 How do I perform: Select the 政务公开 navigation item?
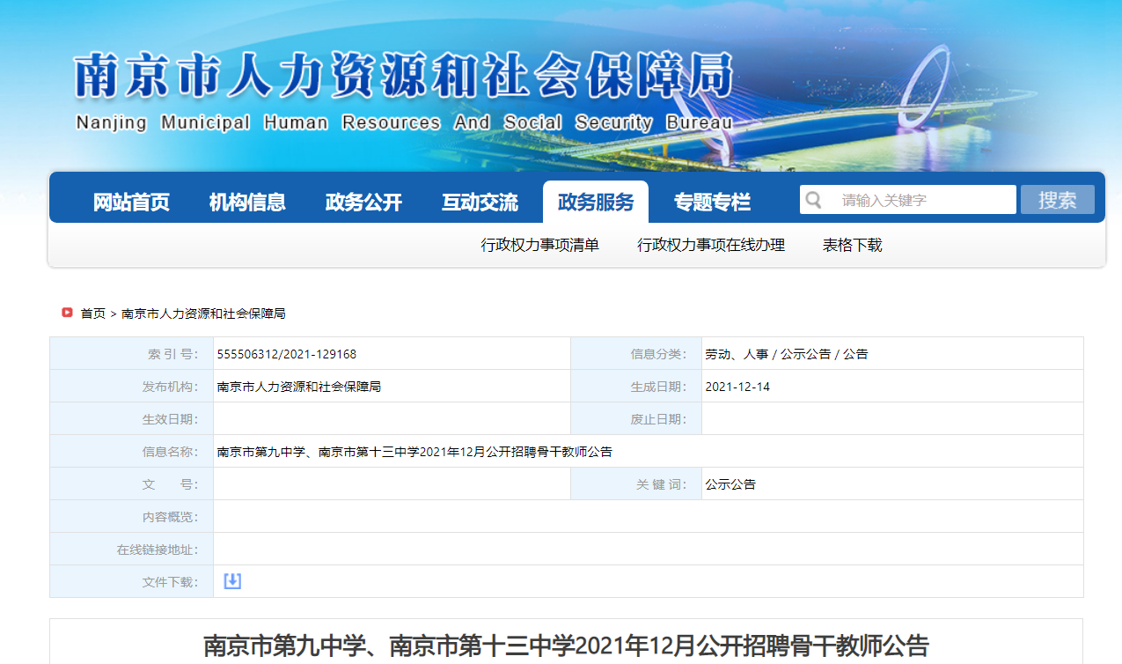point(363,203)
